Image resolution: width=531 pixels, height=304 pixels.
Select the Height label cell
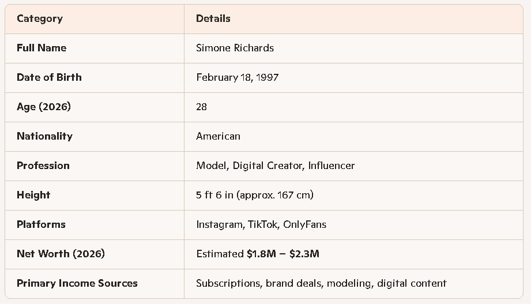point(33,195)
